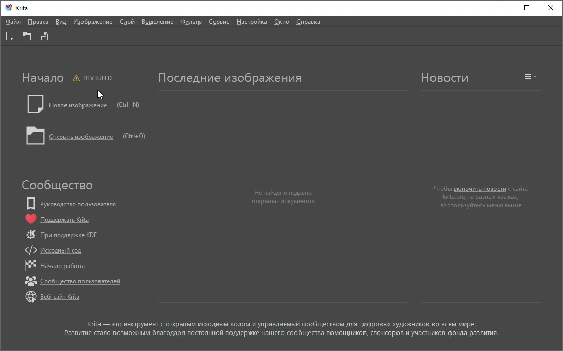Viewport: 563px width, 351px height.
Task: Open the Вид menu
Action: (61, 22)
